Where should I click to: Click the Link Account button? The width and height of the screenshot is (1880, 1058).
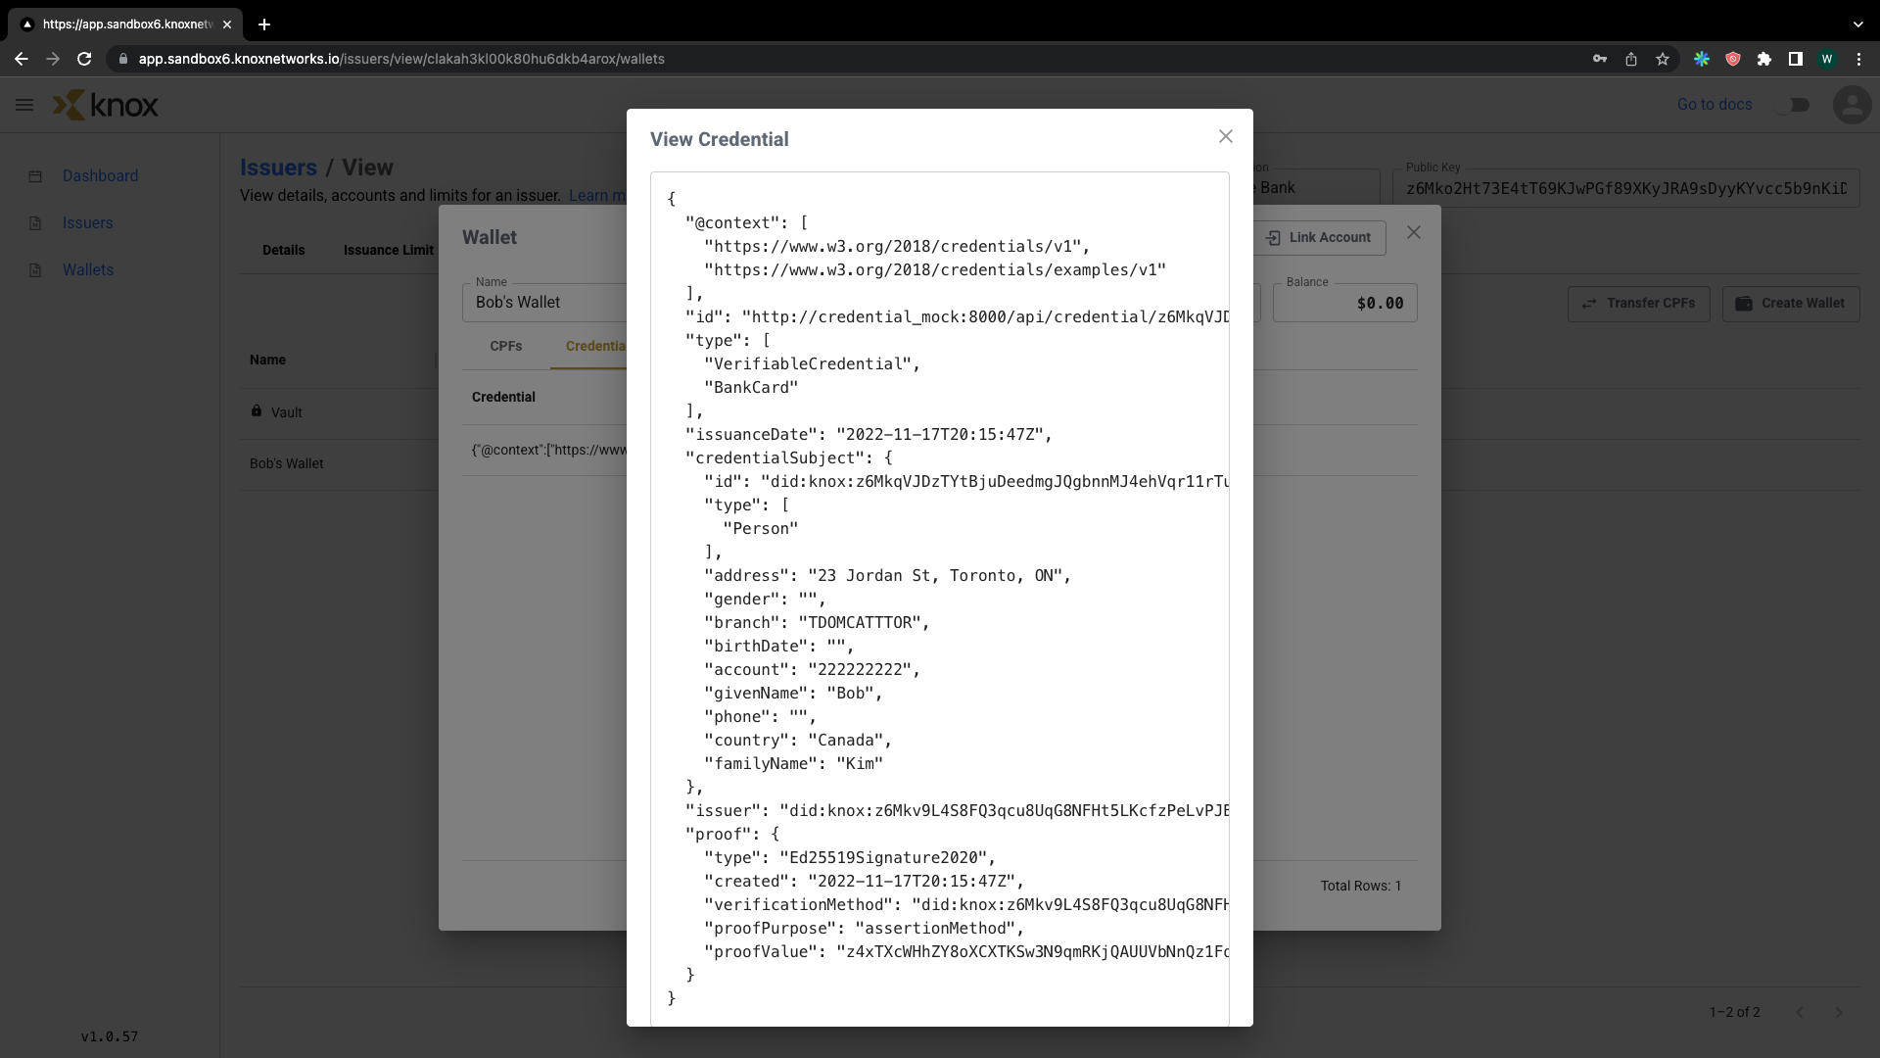click(x=1319, y=237)
